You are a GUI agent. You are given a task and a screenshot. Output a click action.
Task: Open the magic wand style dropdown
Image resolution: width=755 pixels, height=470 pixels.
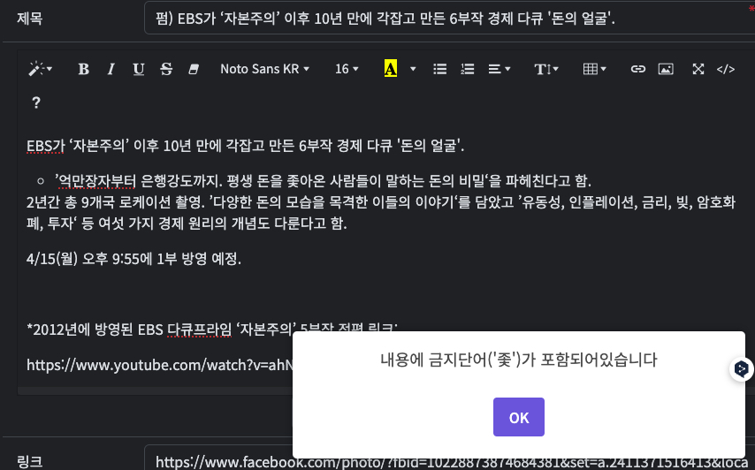(x=41, y=69)
